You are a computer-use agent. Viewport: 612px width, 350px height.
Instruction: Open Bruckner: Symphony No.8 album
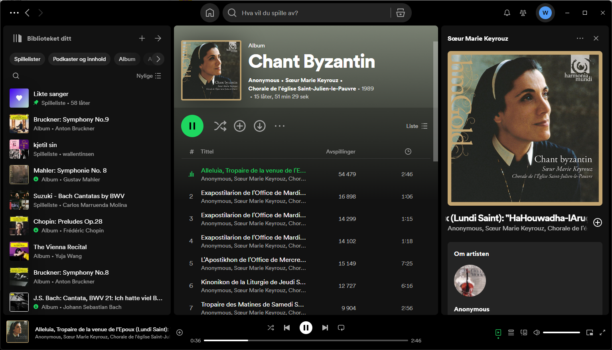pos(87,277)
